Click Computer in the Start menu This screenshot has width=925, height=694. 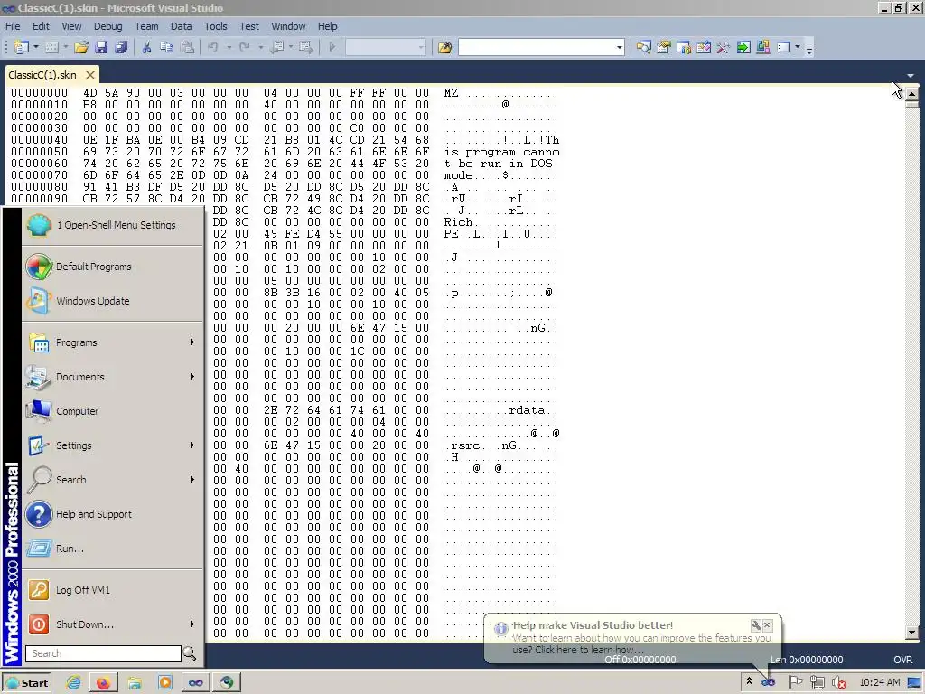click(111, 411)
